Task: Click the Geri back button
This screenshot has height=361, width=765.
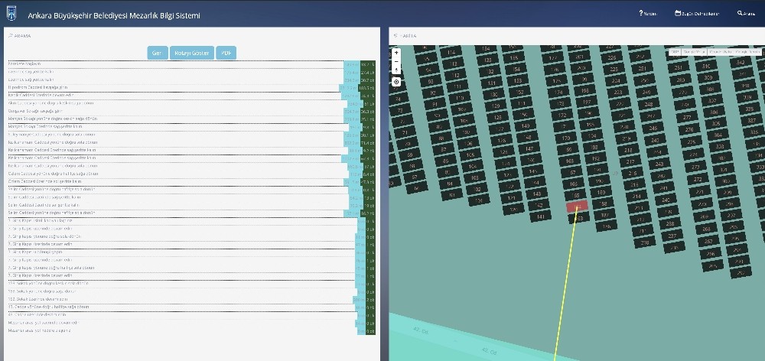Action: (158, 54)
